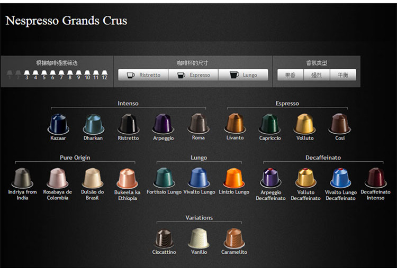Pick Bukeela ka Ethiopia capsule
Image resolution: width=397 pixels, height=268 pixels.
pyautogui.click(x=128, y=179)
